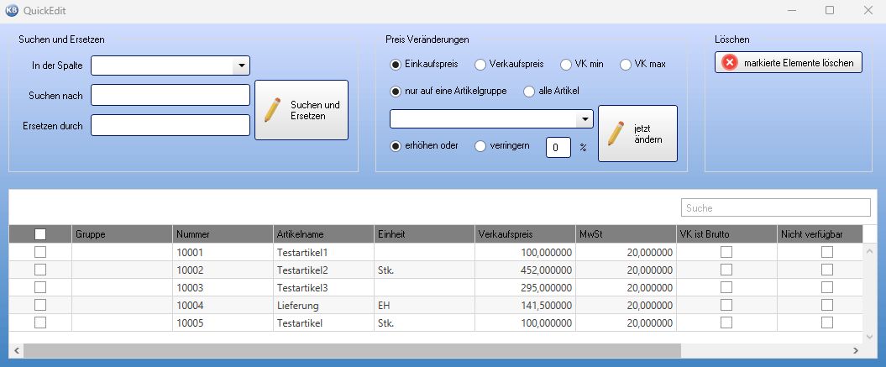Toggle VK ist Brutto for Testartikel2
The width and height of the screenshot is (886, 367).
(x=726, y=270)
